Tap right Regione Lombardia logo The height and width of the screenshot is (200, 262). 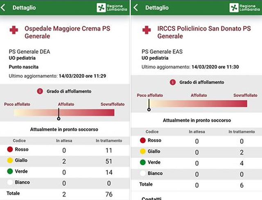(245, 8)
